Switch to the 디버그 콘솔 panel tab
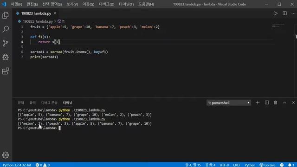Image resolution: width=297 pixels, height=167 pixels. tap(49, 103)
